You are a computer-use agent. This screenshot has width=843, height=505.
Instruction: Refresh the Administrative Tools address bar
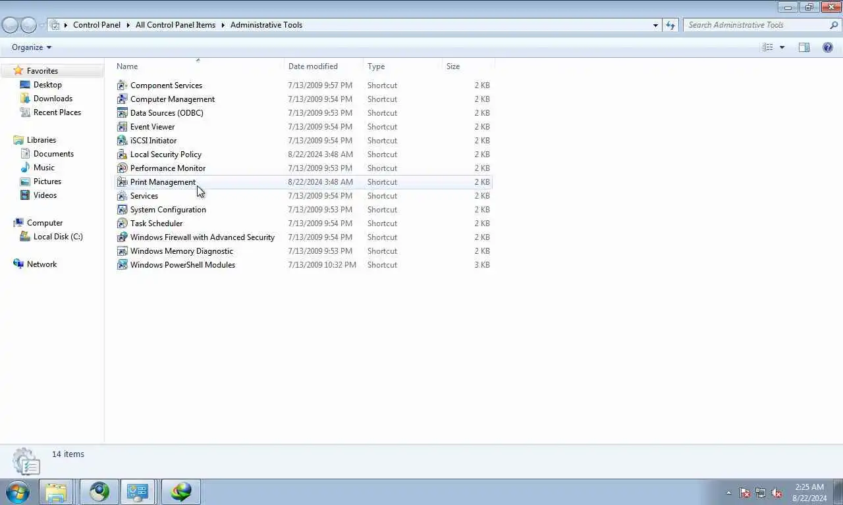670,25
